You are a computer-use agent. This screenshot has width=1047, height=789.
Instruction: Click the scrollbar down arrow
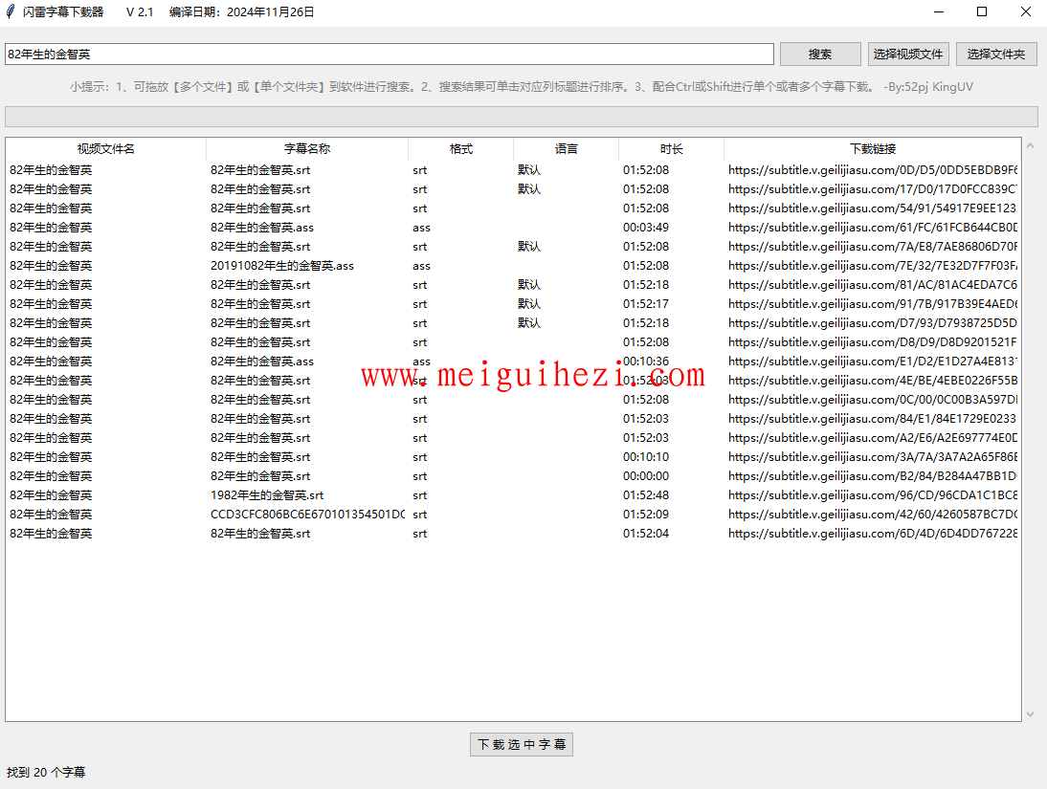click(x=1031, y=714)
